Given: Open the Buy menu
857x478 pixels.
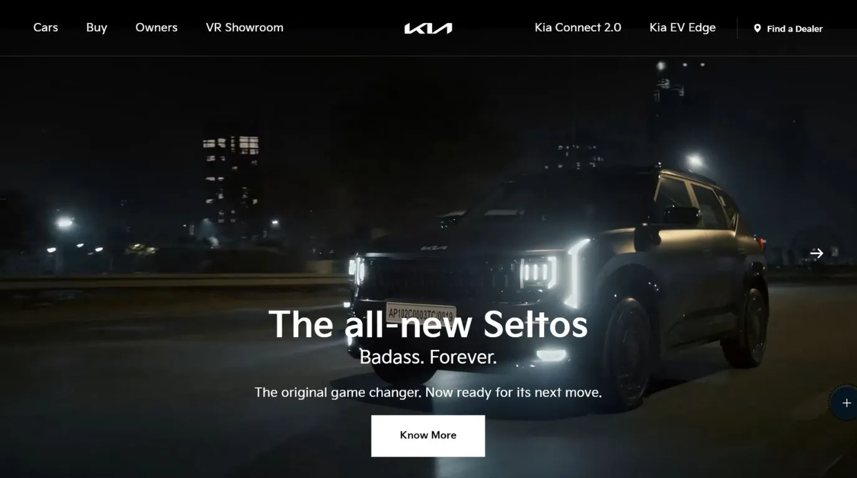Looking at the screenshot, I should pos(97,27).
